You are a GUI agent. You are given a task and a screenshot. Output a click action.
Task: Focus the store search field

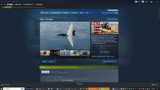(108, 13)
